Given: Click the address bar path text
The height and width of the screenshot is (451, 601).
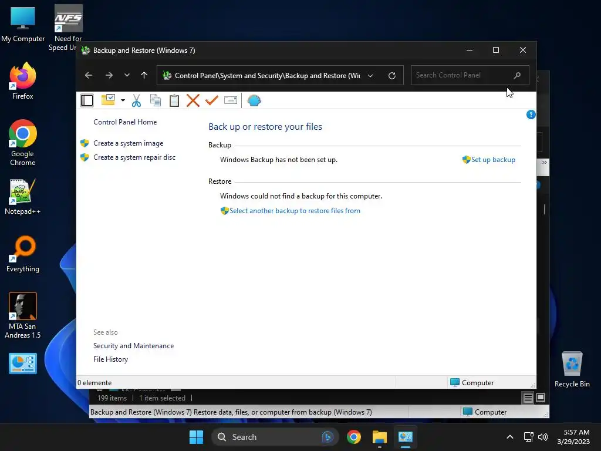Looking at the screenshot, I should 267,76.
